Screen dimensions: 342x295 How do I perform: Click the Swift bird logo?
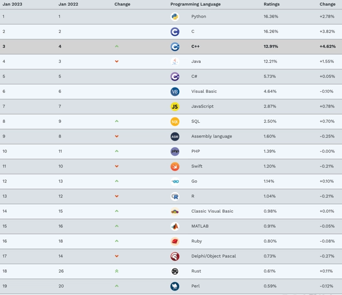[175, 166]
